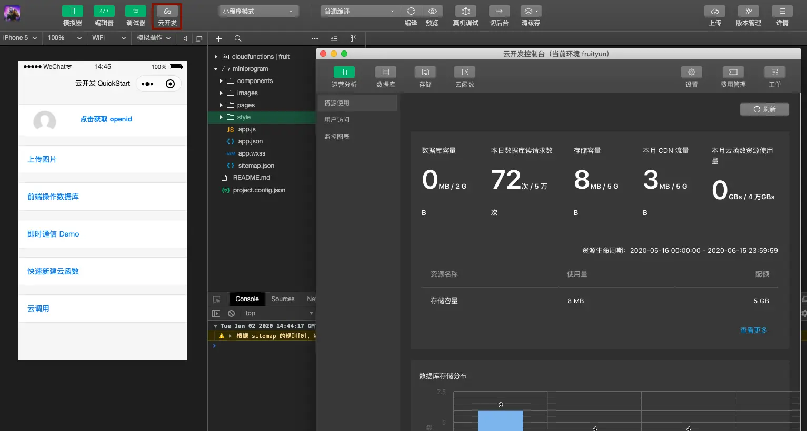This screenshot has width=807, height=431.
Task: Click the 编译 compile refresh icon
Action: click(411, 11)
